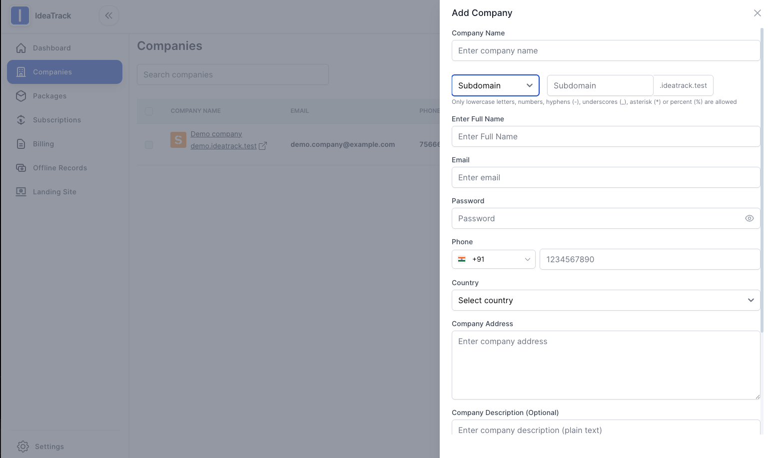Open the Subdomain type dropdown

495,85
